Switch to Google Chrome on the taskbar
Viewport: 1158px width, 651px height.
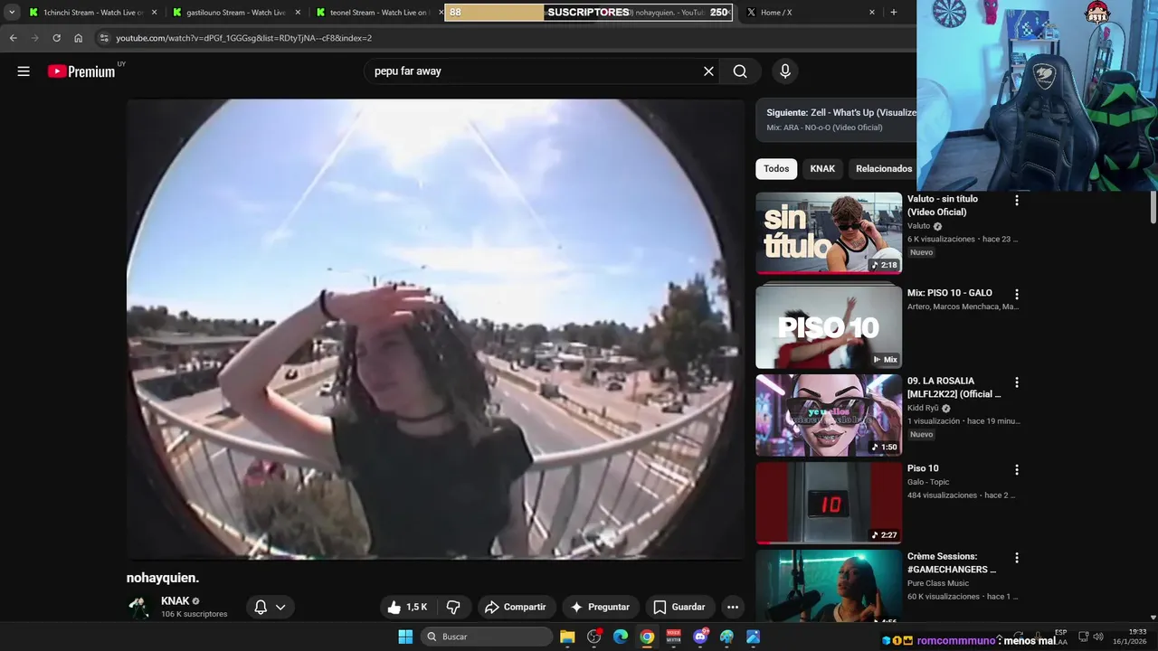pyautogui.click(x=647, y=637)
